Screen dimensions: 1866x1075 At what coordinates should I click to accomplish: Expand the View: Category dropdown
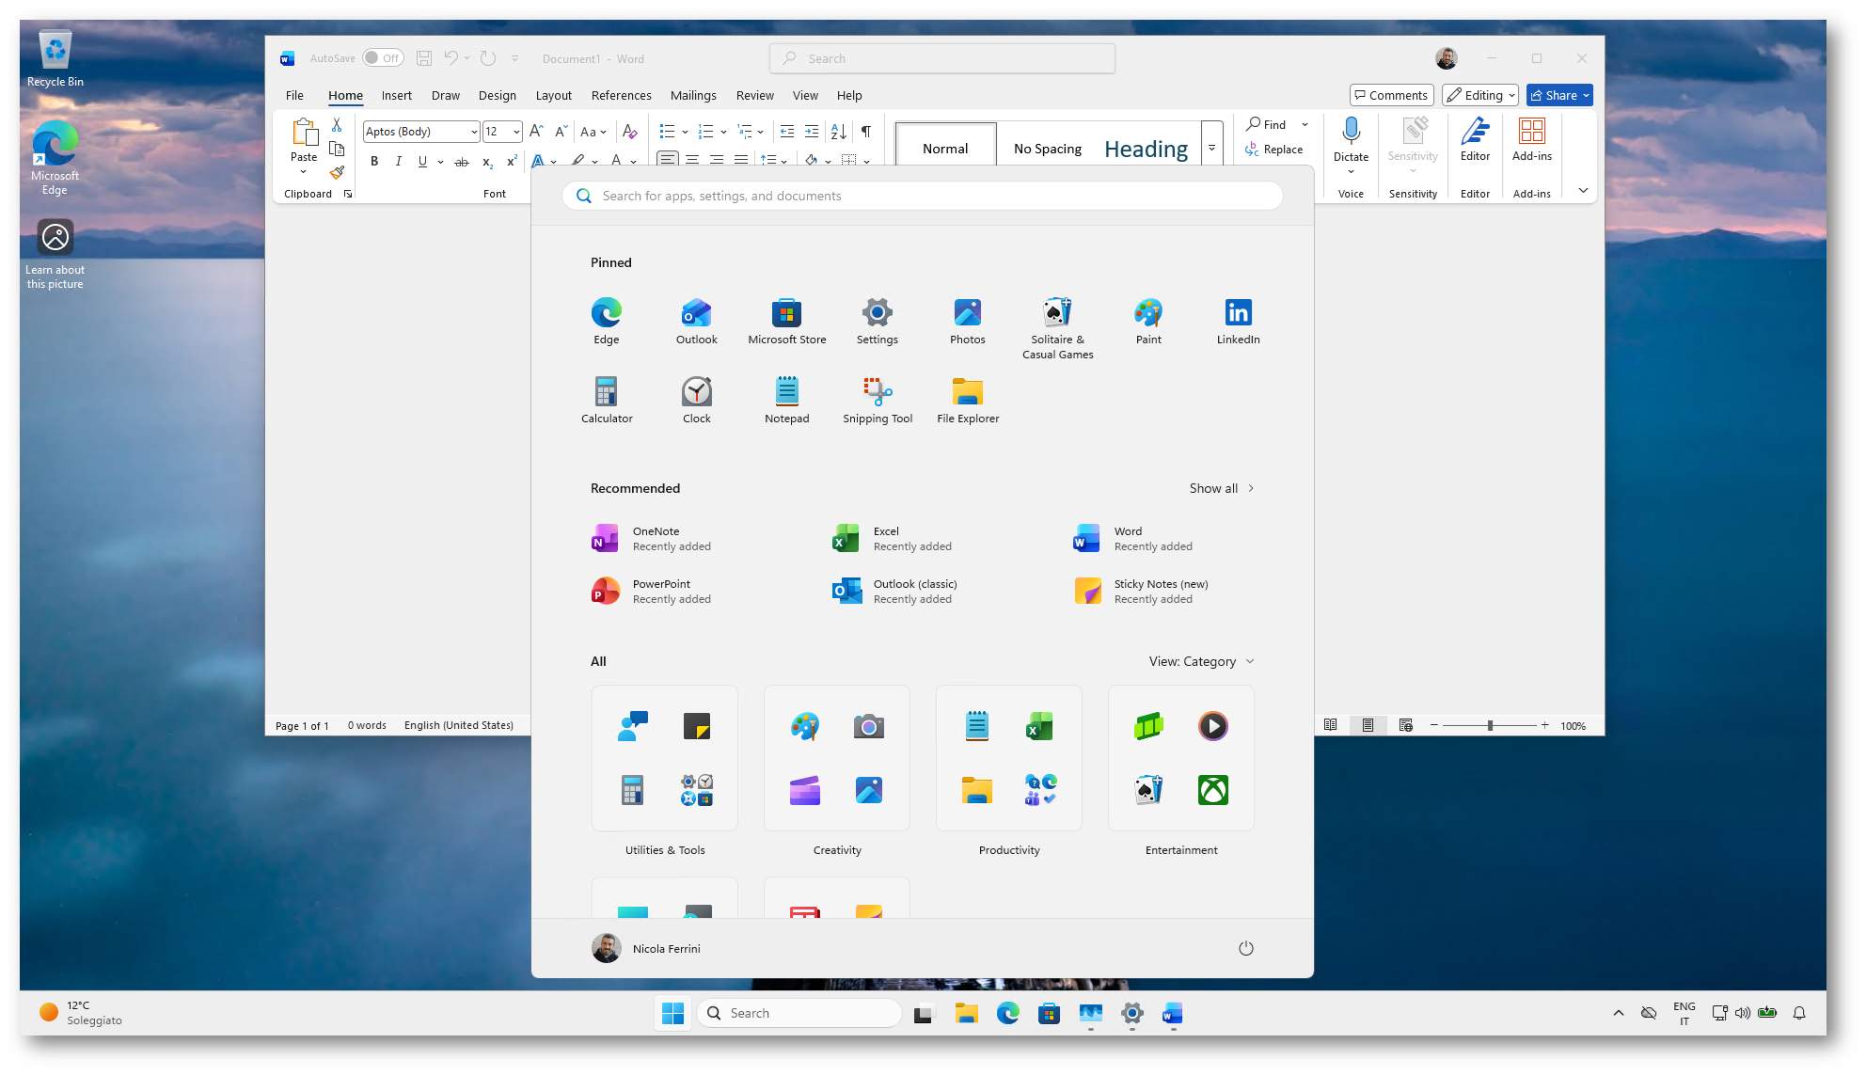click(1201, 661)
